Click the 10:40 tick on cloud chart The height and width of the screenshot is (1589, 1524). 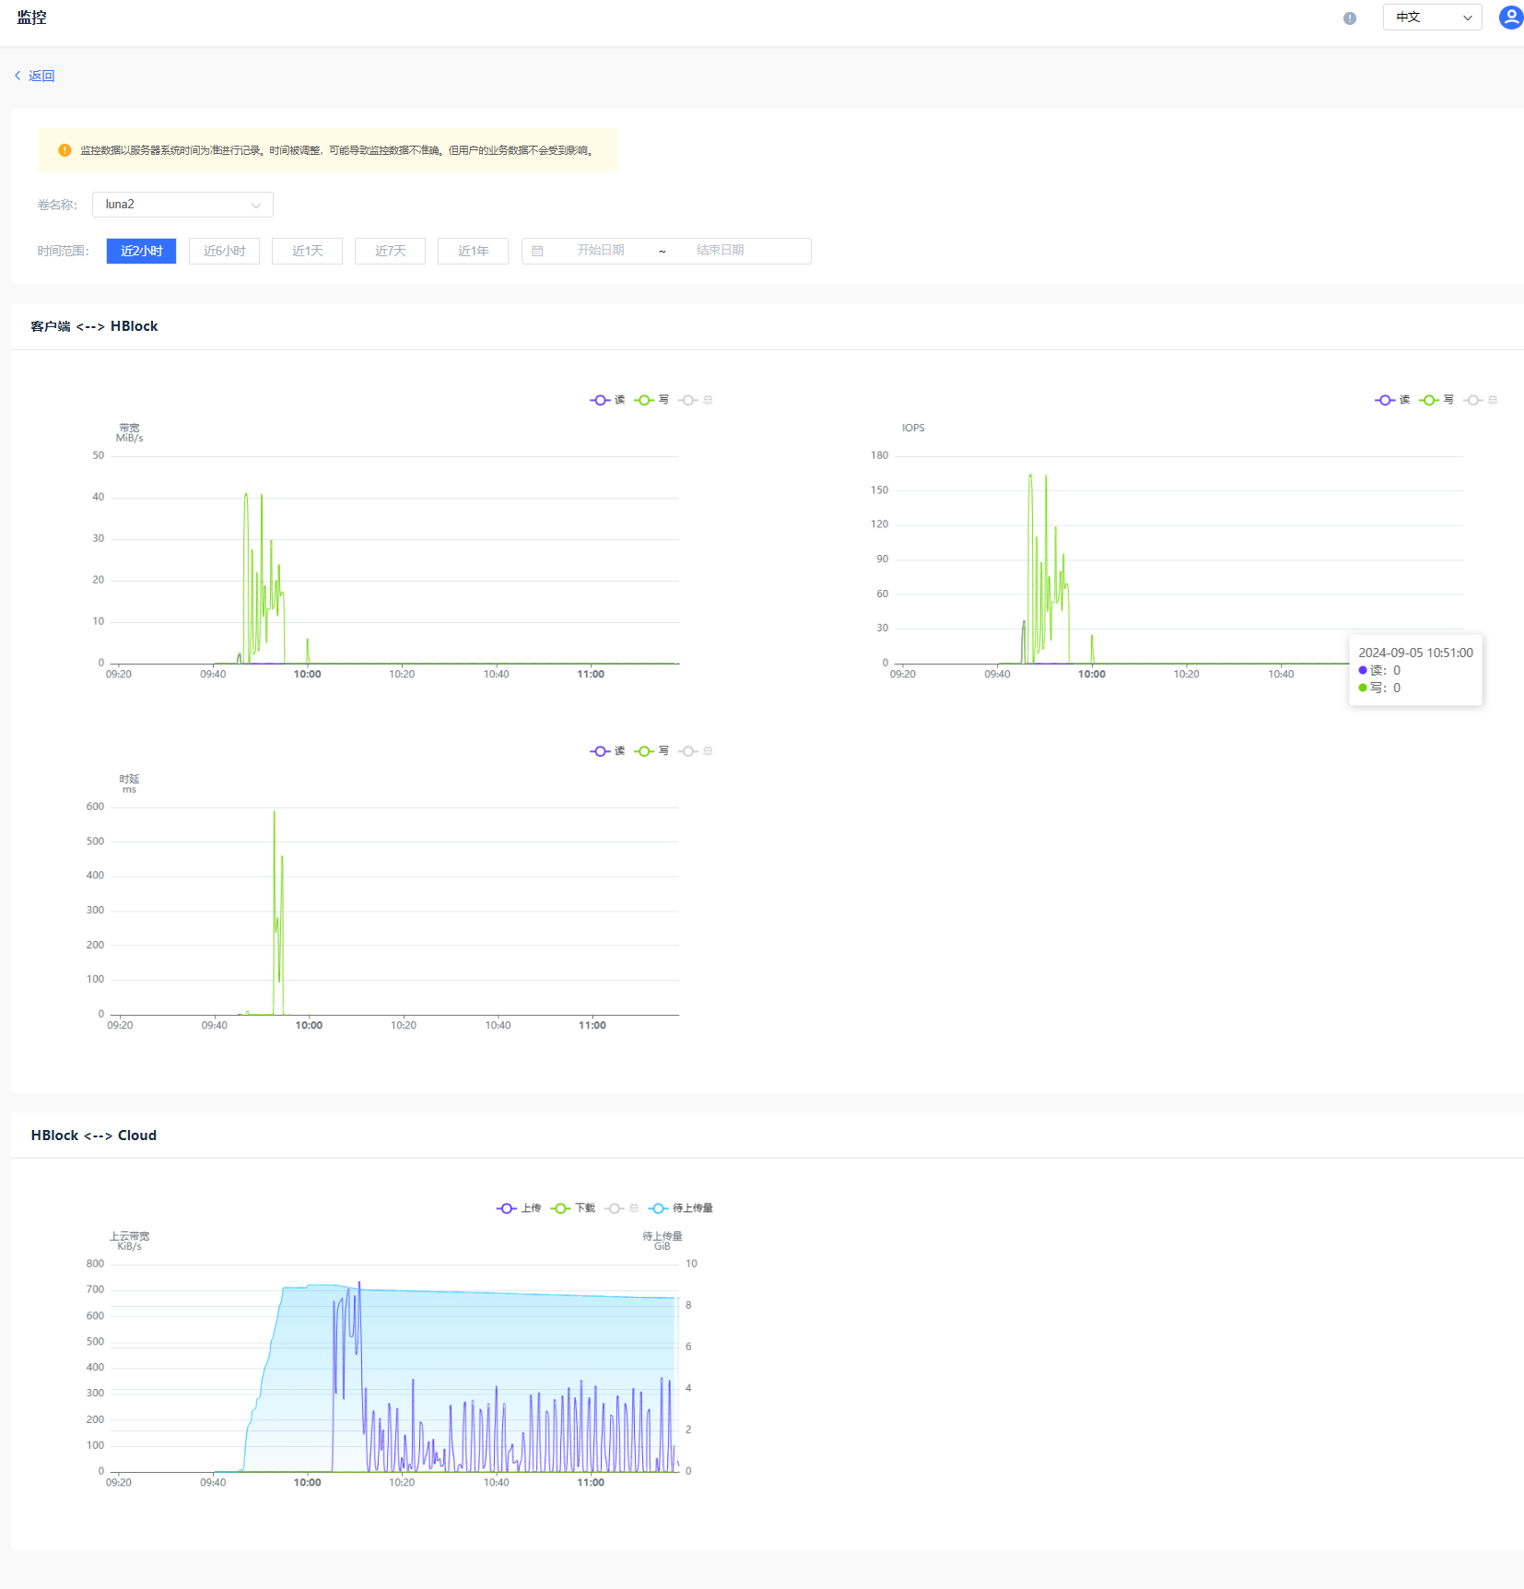497,1483
